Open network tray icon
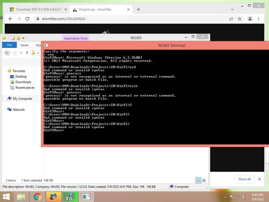 pos(238,197)
